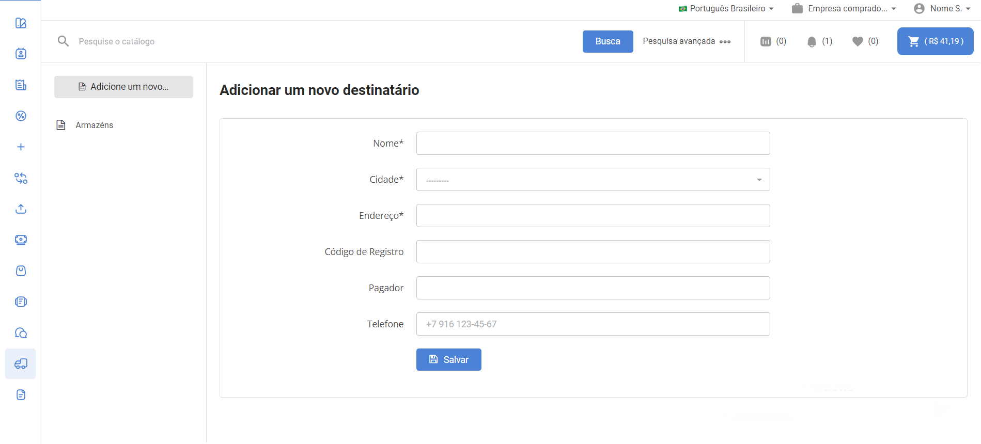Open the favorites heart icon

click(858, 42)
